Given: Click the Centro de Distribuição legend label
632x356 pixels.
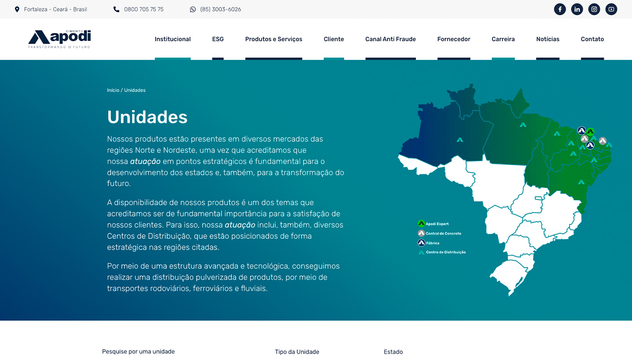Looking at the screenshot, I should 446,252.
